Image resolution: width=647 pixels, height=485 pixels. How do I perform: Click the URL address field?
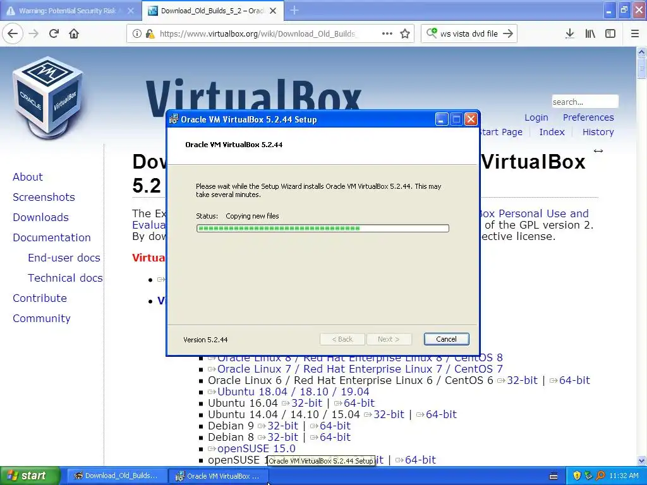click(x=258, y=34)
